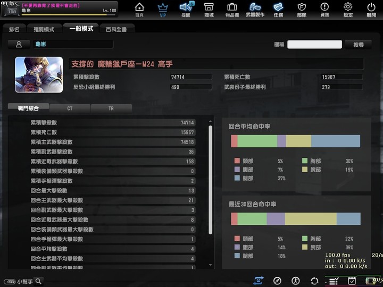
Task: Open the 設定 settings gear icon
Action: click(x=348, y=10)
